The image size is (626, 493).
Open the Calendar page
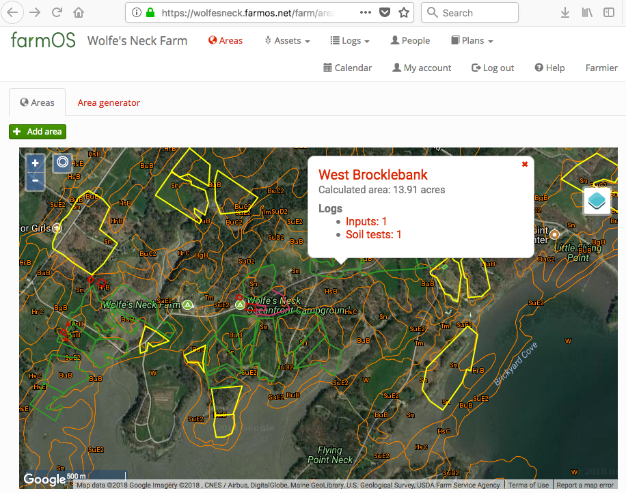point(347,68)
